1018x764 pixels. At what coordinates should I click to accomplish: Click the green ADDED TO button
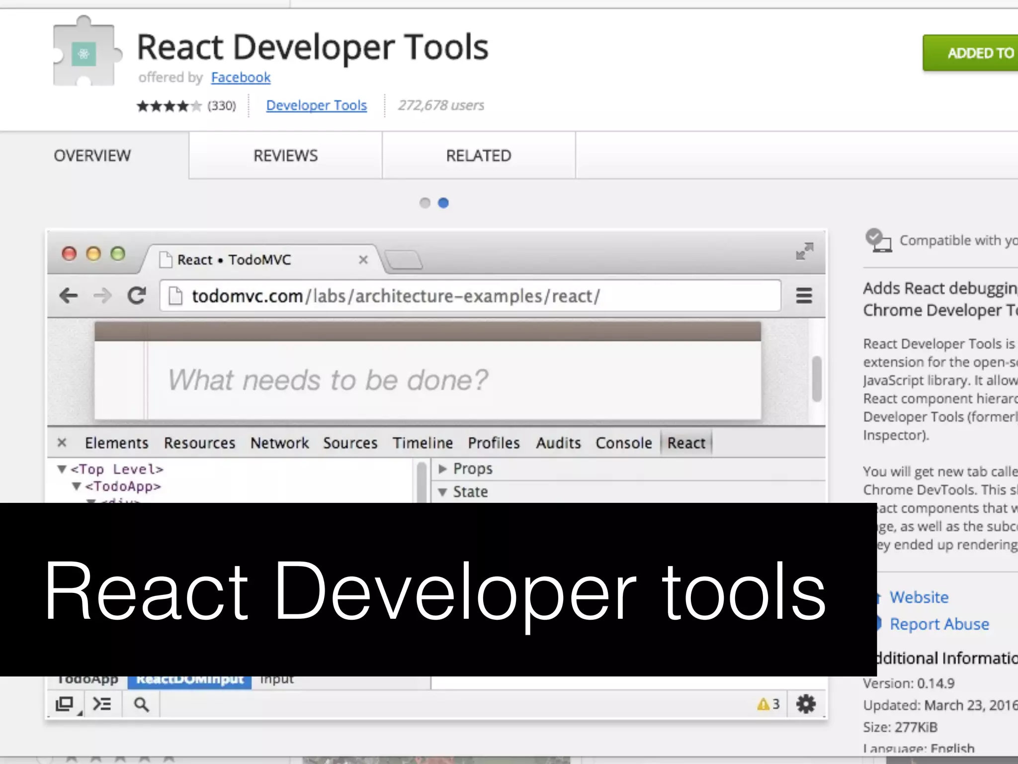point(970,53)
